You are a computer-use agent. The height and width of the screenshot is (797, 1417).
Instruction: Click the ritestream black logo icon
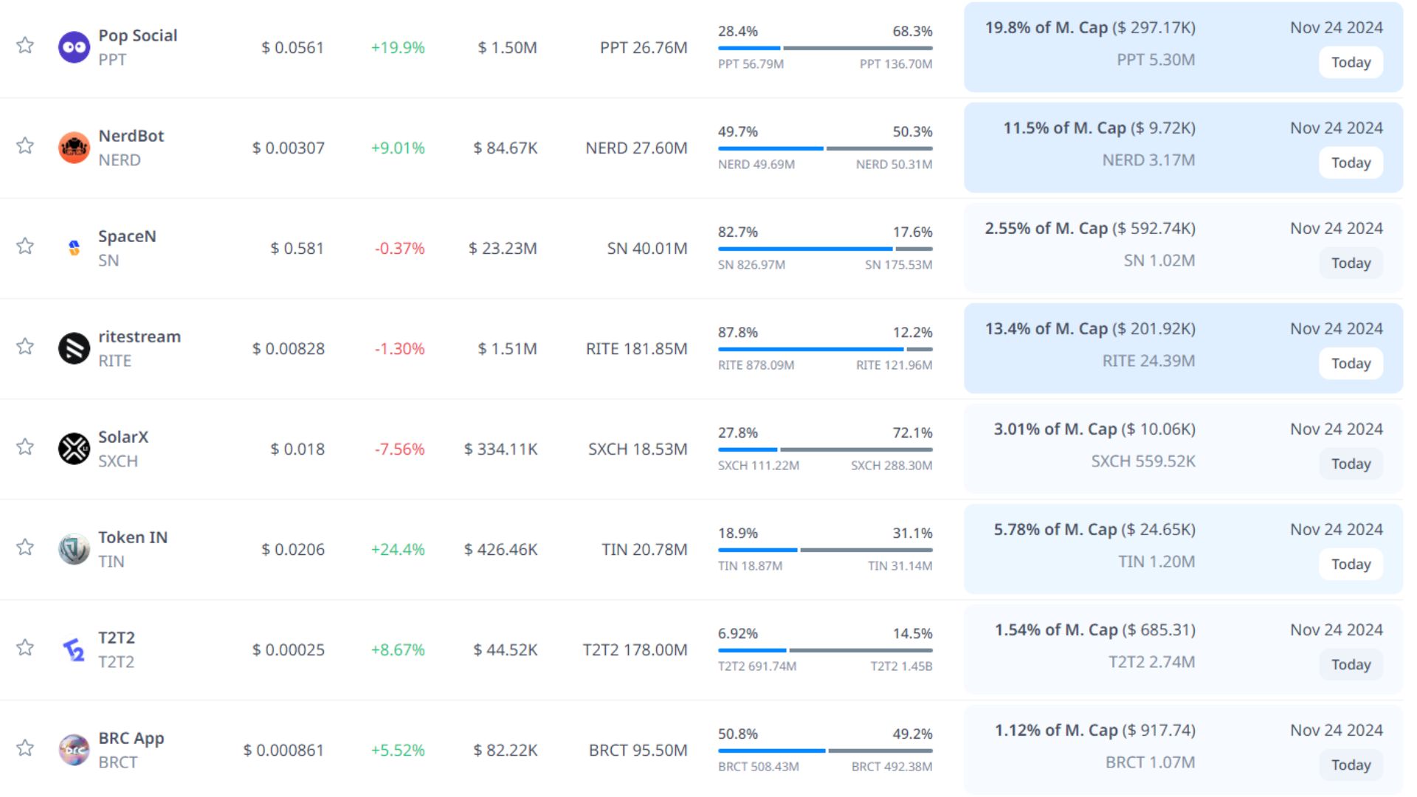point(74,348)
